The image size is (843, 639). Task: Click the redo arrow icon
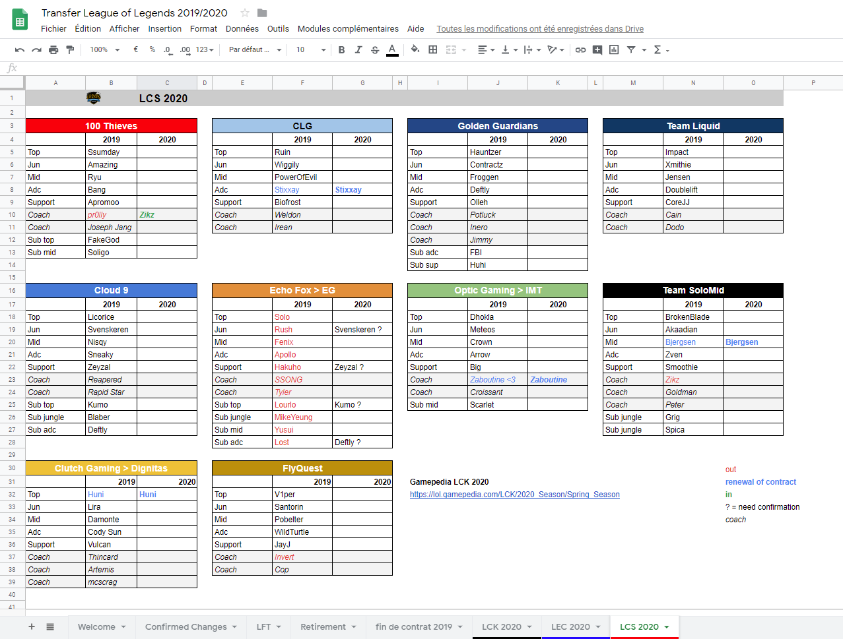[x=36, y=50]
